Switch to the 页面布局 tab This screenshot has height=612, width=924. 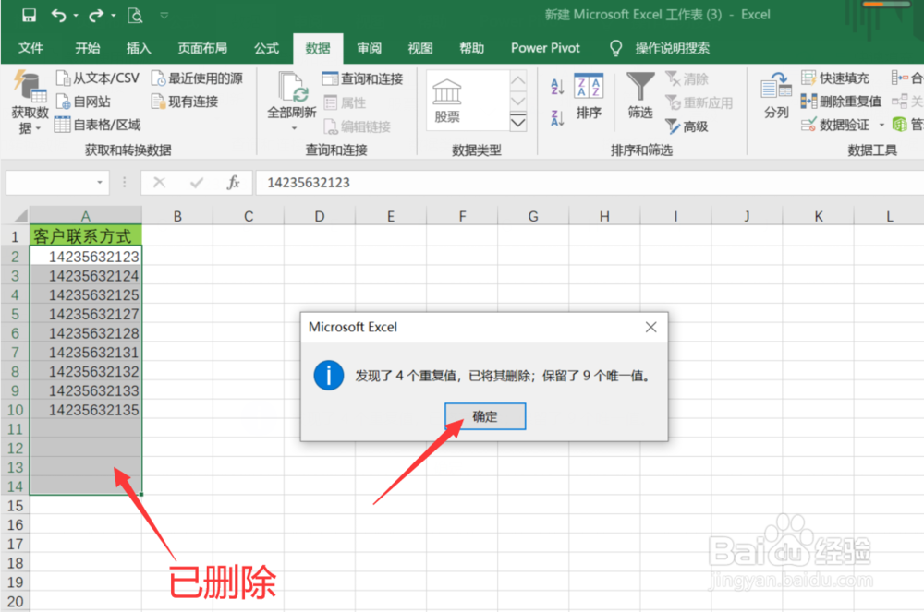point(202,48)
